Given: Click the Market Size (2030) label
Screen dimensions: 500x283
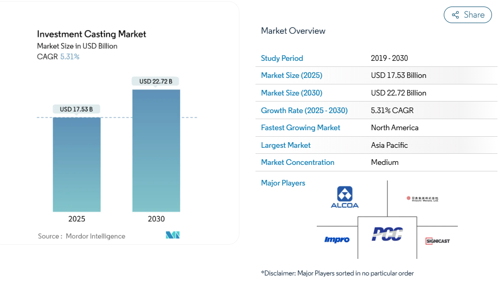Looking at the screenshot, I should pos(292,93).
